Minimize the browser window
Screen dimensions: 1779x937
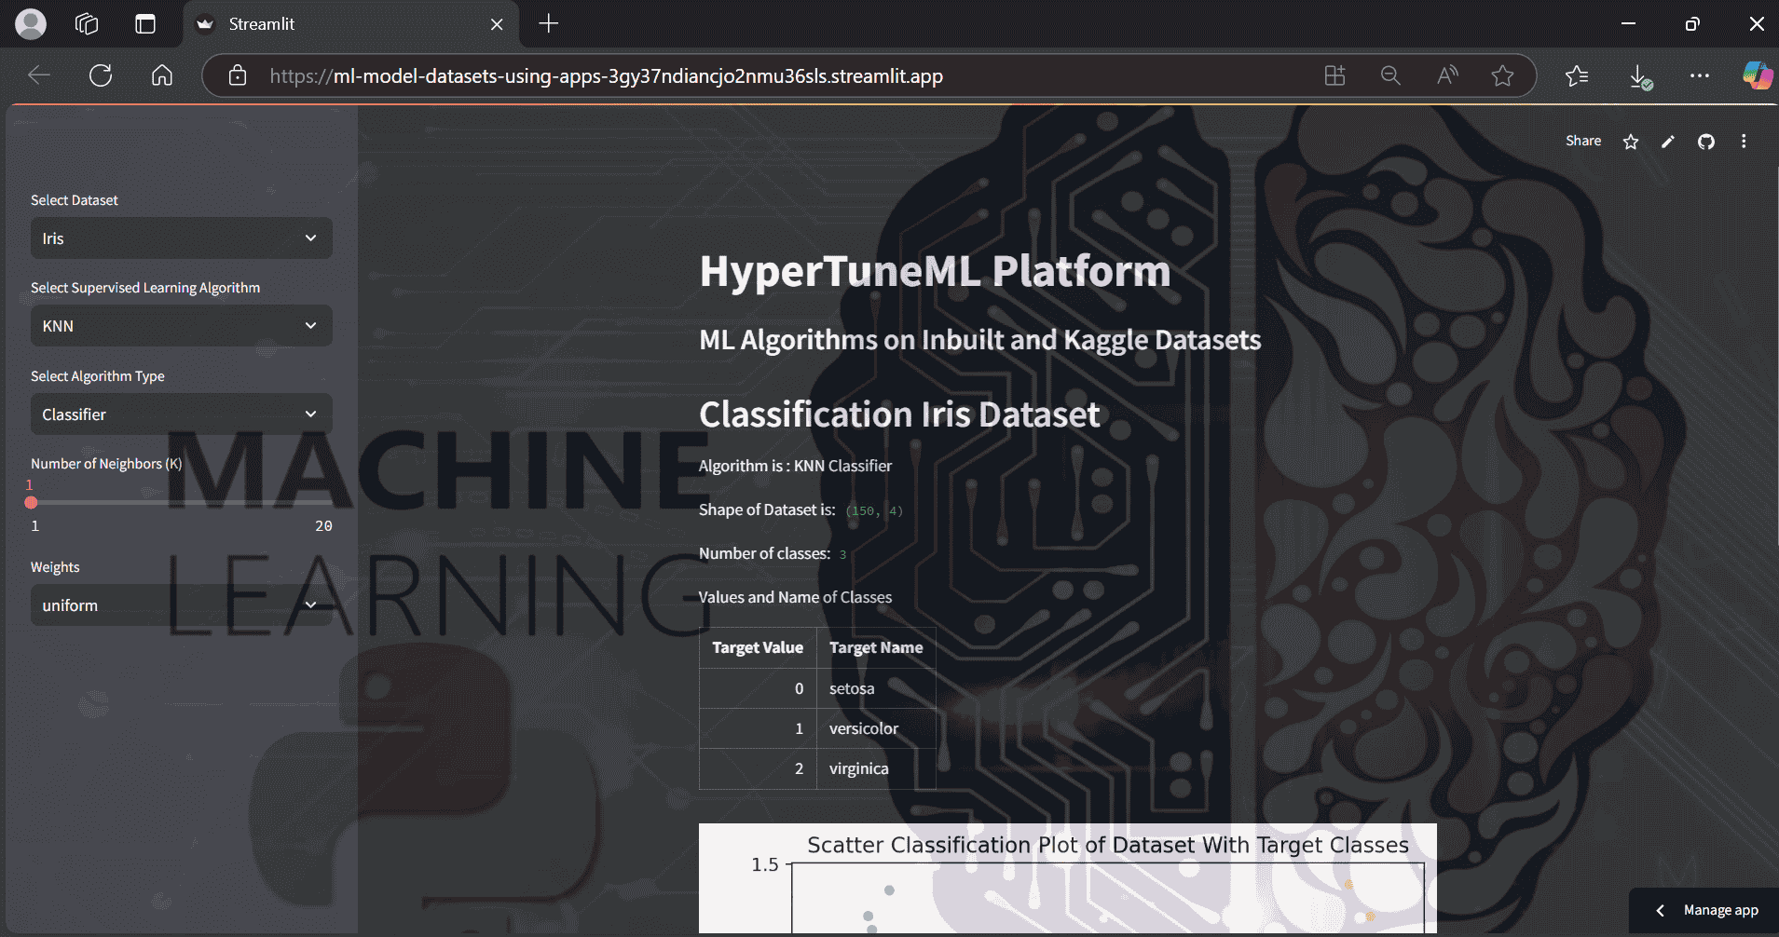coord(1629,24)
